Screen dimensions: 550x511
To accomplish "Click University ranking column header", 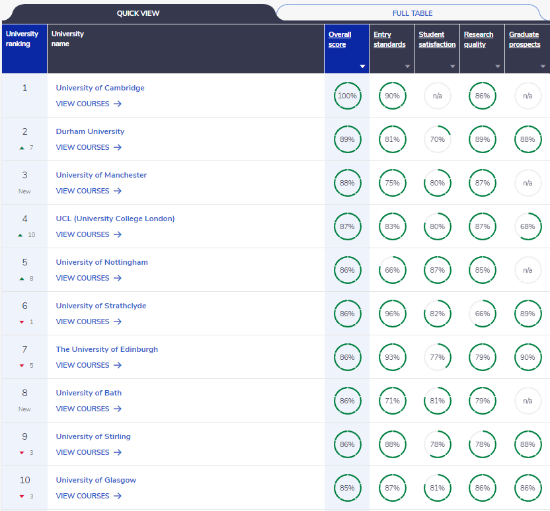I will click(x=24, y=49).
